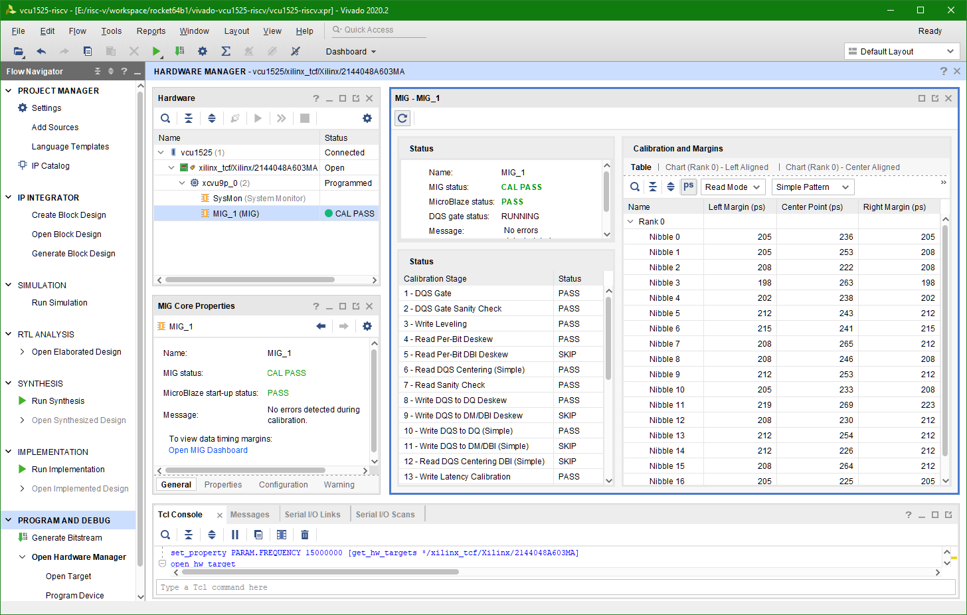Click the Open MIG Dashboard link
Image resolution: width=967 pixels, height=615 pixels.
(208, 450)
